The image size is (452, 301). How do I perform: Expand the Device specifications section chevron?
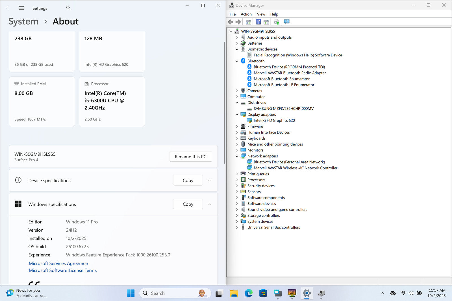(209, 180)
